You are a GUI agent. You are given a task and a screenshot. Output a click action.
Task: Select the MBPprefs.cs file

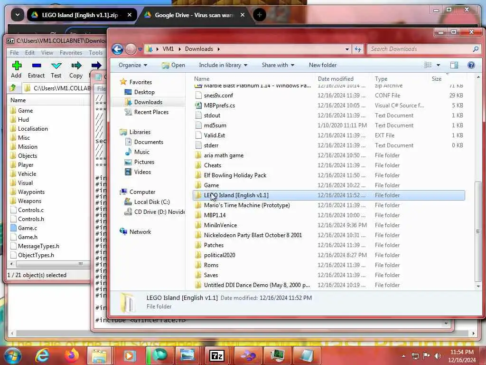click(219, 105)
